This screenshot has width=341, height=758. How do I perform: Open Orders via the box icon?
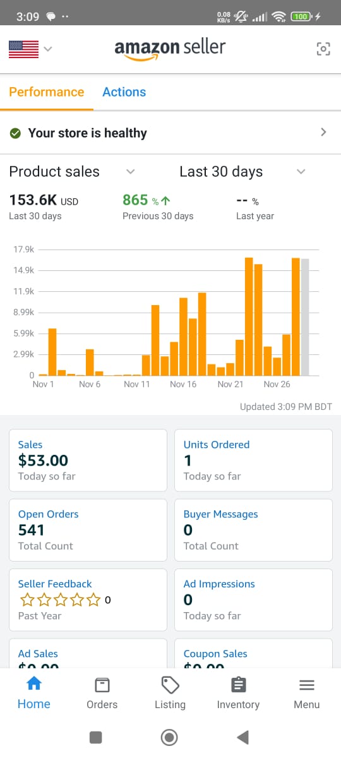[102, 685]
